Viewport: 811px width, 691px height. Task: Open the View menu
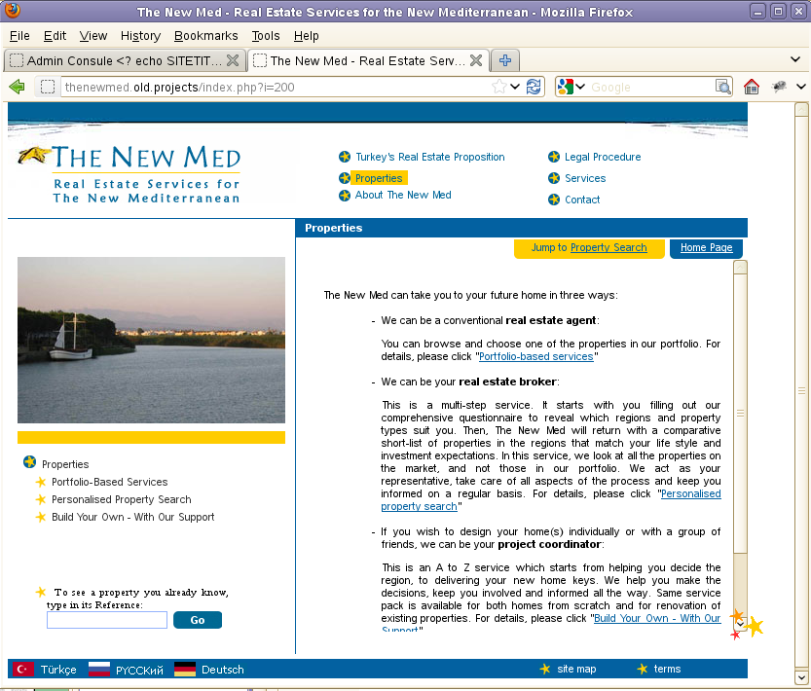(x=93, y=36)
